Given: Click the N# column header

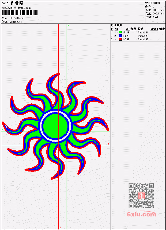Looking at the screenshot, I should click(x=116, y=29).
